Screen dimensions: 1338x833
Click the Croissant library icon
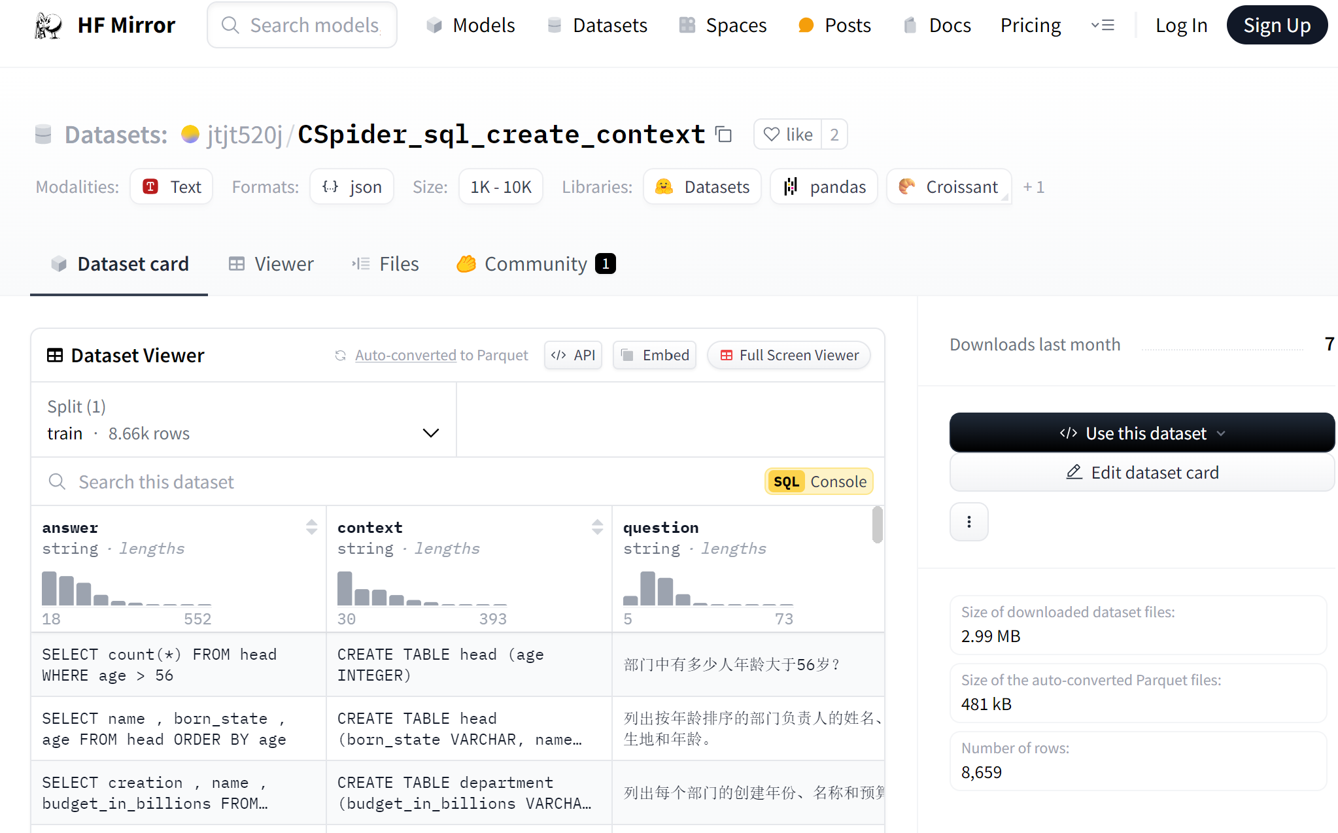(907, 187)
